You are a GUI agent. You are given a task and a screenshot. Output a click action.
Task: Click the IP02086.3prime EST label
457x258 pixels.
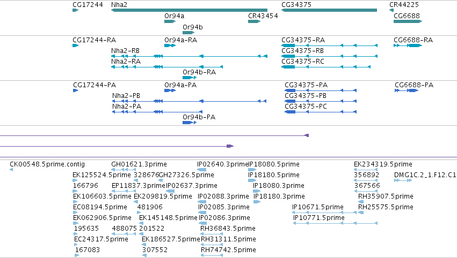(x=224, y=218)
